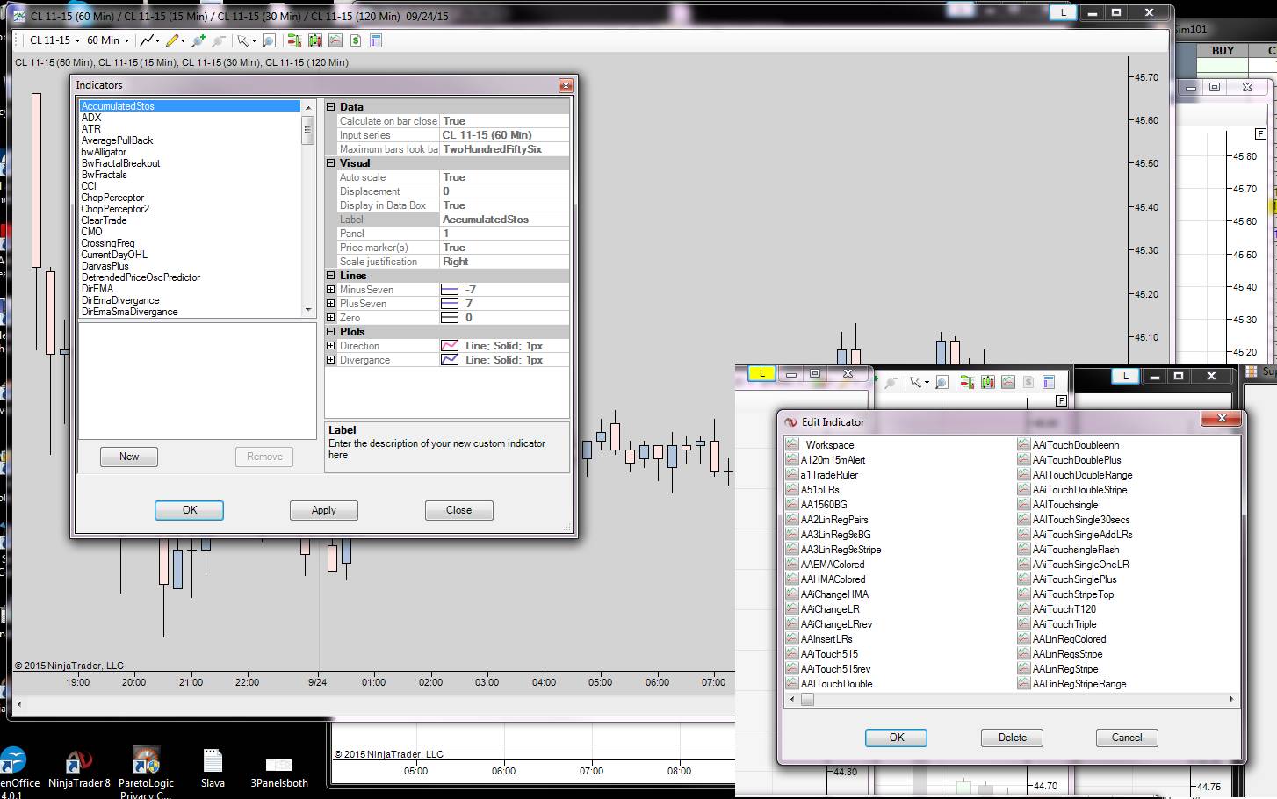The width and height of the screenshot is (1277, 799).
Task: Click line-graph strategies icon in lower-right chart toolbar
Action: tap(1008, 382)
